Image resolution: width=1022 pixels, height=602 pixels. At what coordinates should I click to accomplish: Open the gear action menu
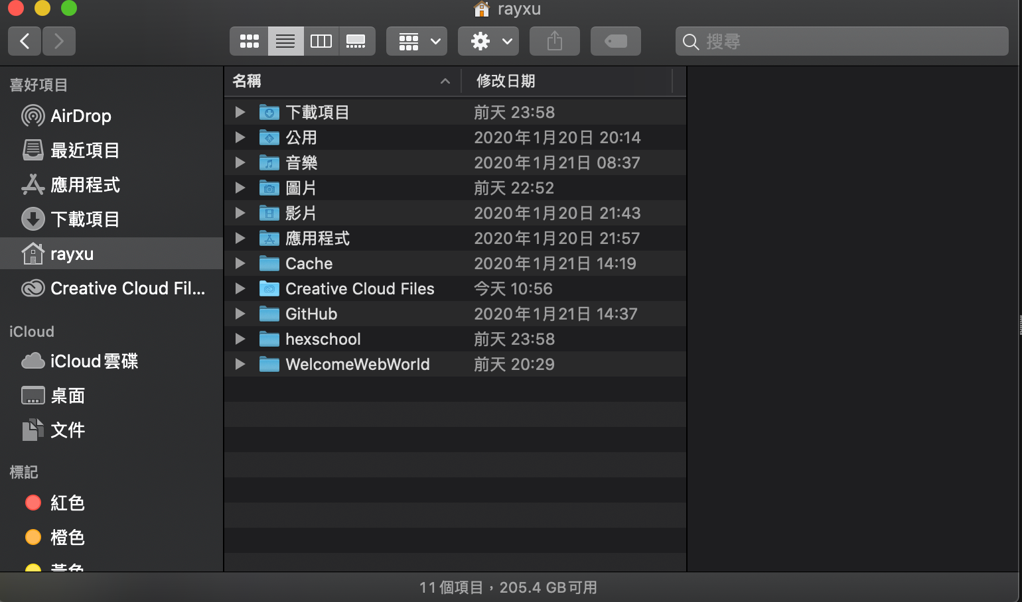point(488,41)
